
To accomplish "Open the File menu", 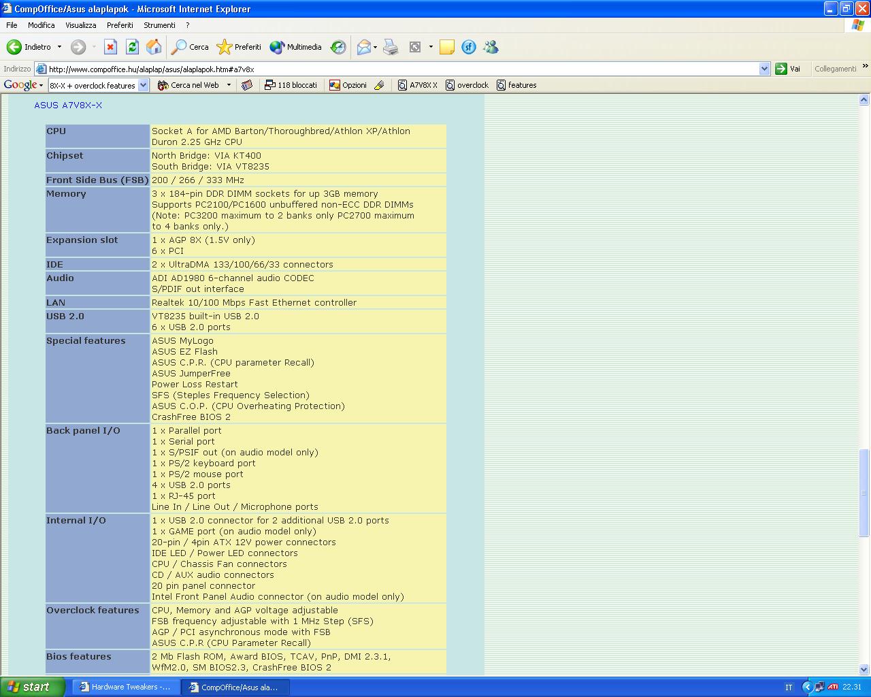I will coord(12,25).
